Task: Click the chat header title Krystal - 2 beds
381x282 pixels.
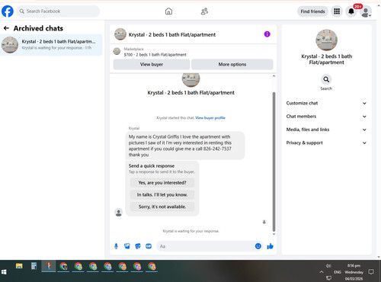Action: point(172,34)
